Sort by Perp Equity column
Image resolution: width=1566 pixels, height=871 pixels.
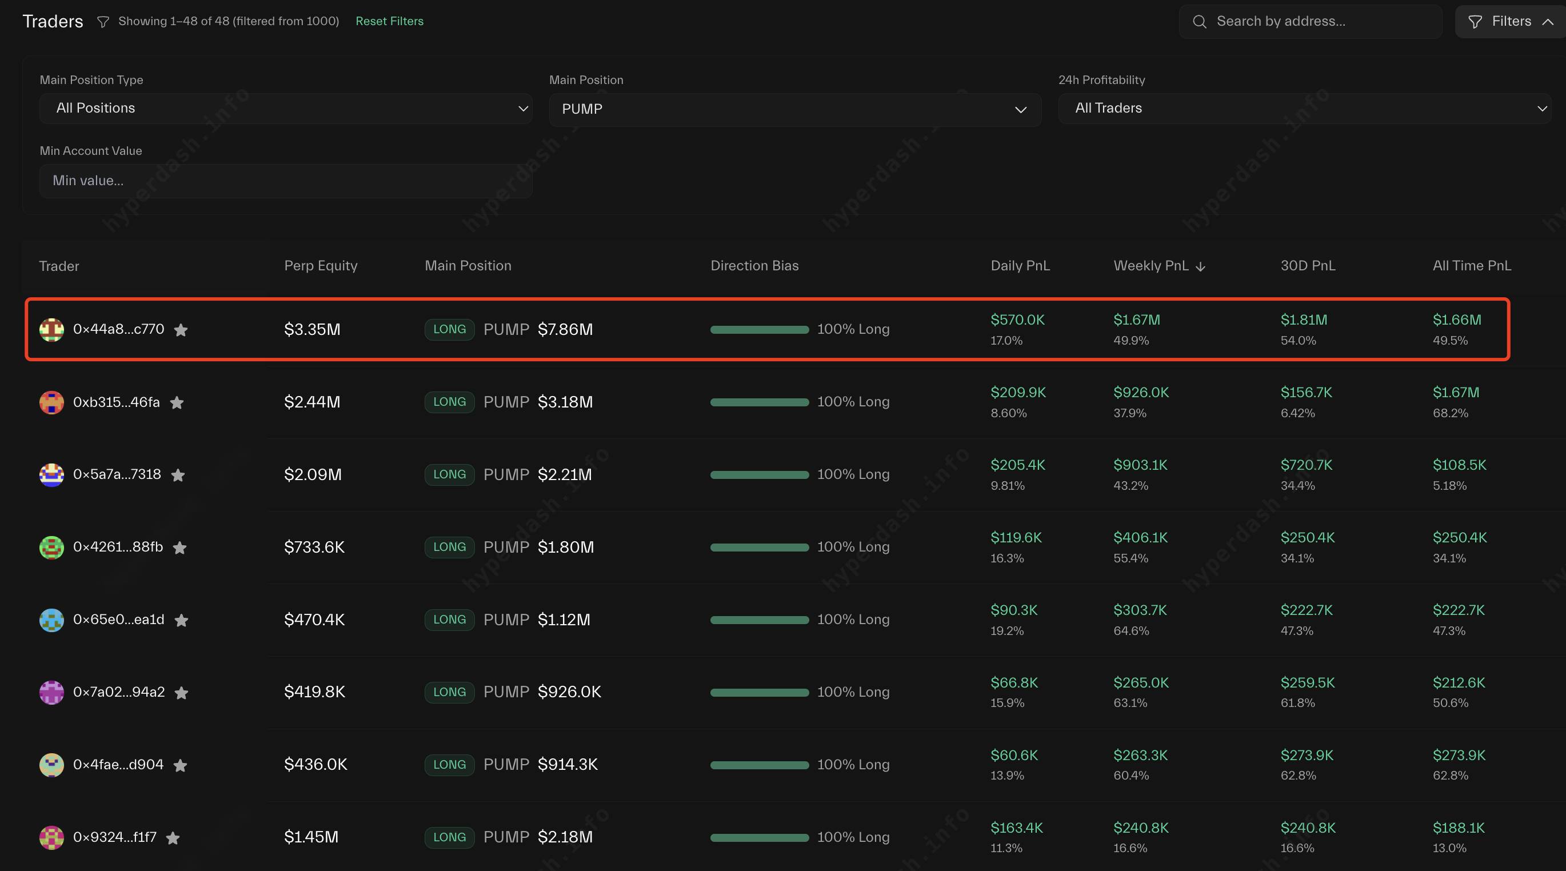(321, 266)
